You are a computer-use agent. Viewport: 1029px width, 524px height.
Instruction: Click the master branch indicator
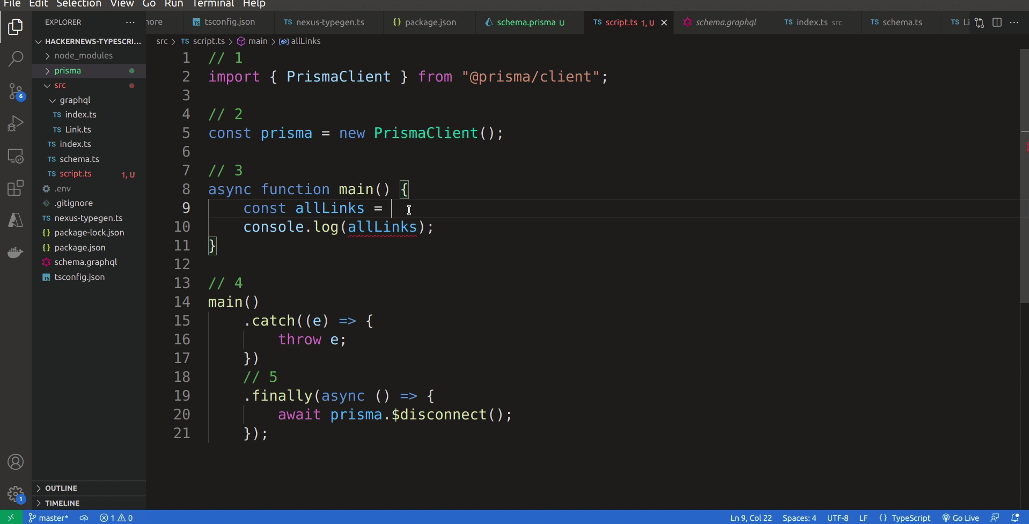click(x=48, y=518)
